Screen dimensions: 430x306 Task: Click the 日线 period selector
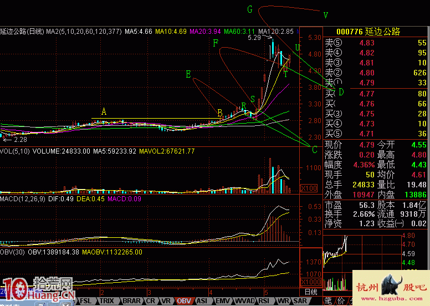[x=311, y=292]
